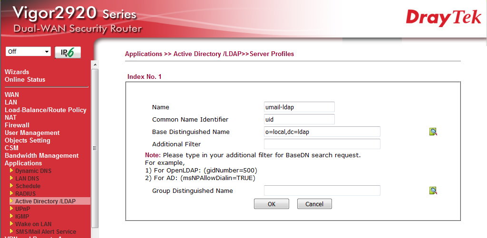Click sidebar scrollbar up arrow

(x=95, y=65)
